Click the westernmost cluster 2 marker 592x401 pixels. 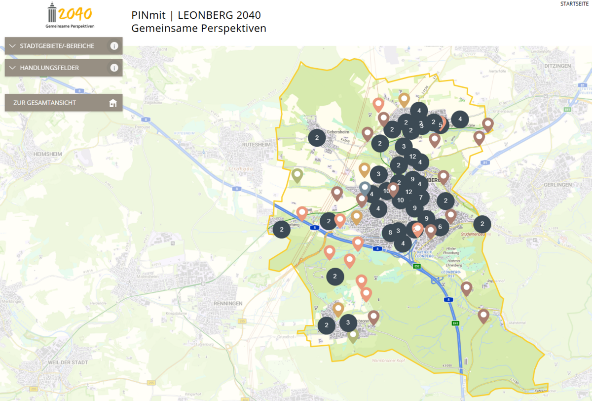click(281, 229)
